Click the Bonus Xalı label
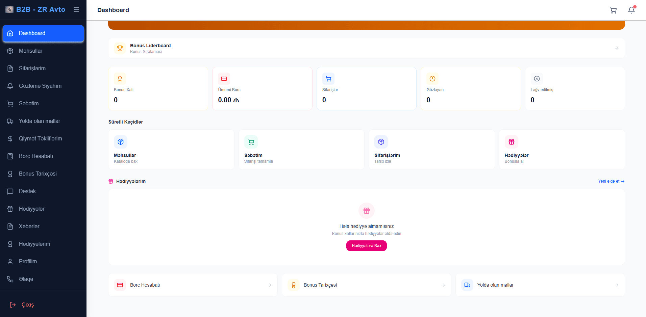646x317 pixels. point(124,90)
